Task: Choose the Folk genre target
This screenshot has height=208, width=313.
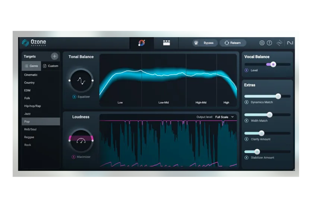Action: tap(41, 98)
